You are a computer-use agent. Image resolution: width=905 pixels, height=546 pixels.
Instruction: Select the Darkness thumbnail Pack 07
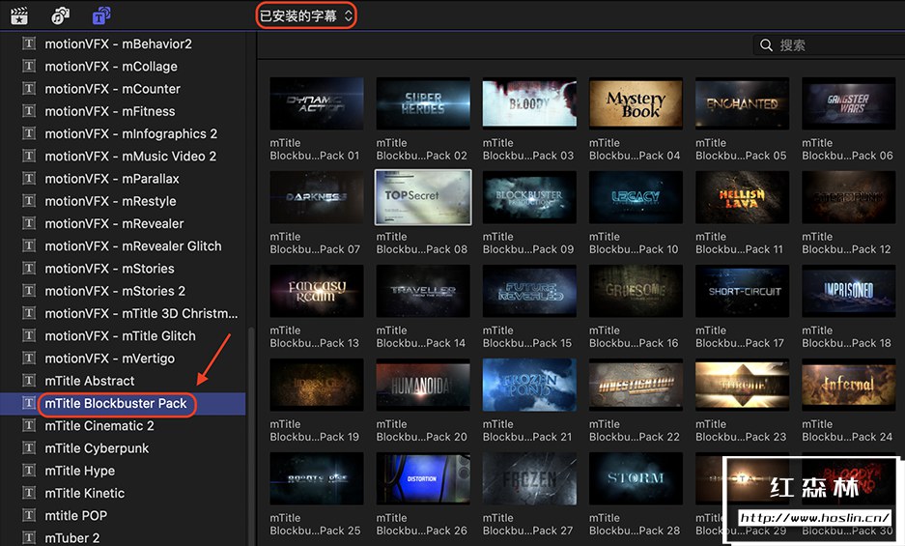point(317,197)
